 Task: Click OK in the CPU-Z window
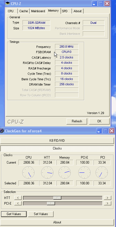pos(99,121)
